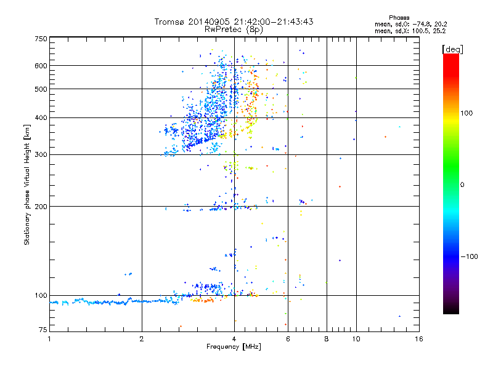The height and width of the screenshot is (369, 493).
Task: Click the x-axis tick label '8'
Action: 327,339
